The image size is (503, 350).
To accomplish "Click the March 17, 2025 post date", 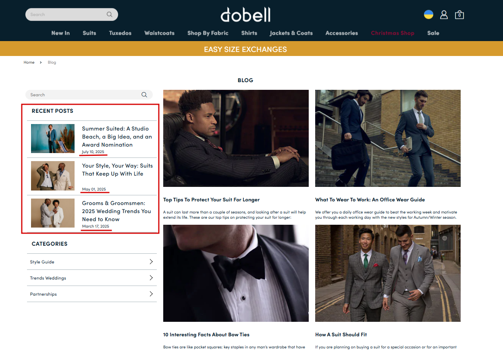I will (96, 226).
